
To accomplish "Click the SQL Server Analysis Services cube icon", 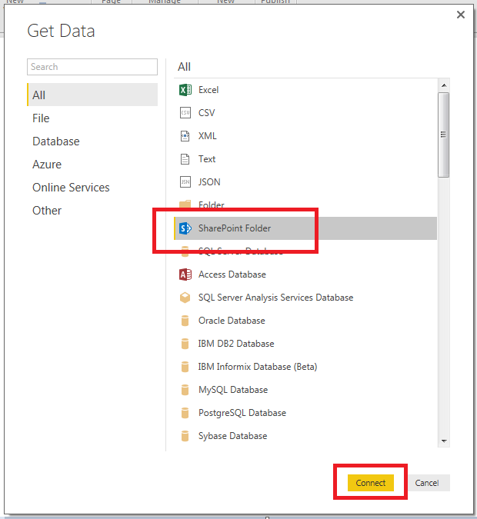I will [x=185, y=298].
